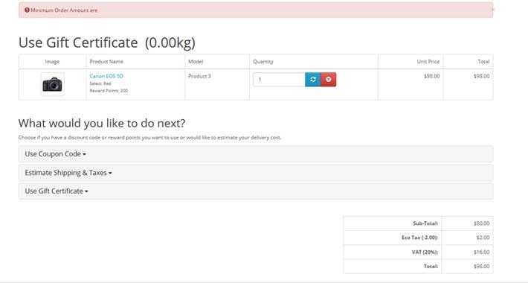528x283 pixels.
Task: Click the Total column header in cart table
Action: (x=483, y=62)
